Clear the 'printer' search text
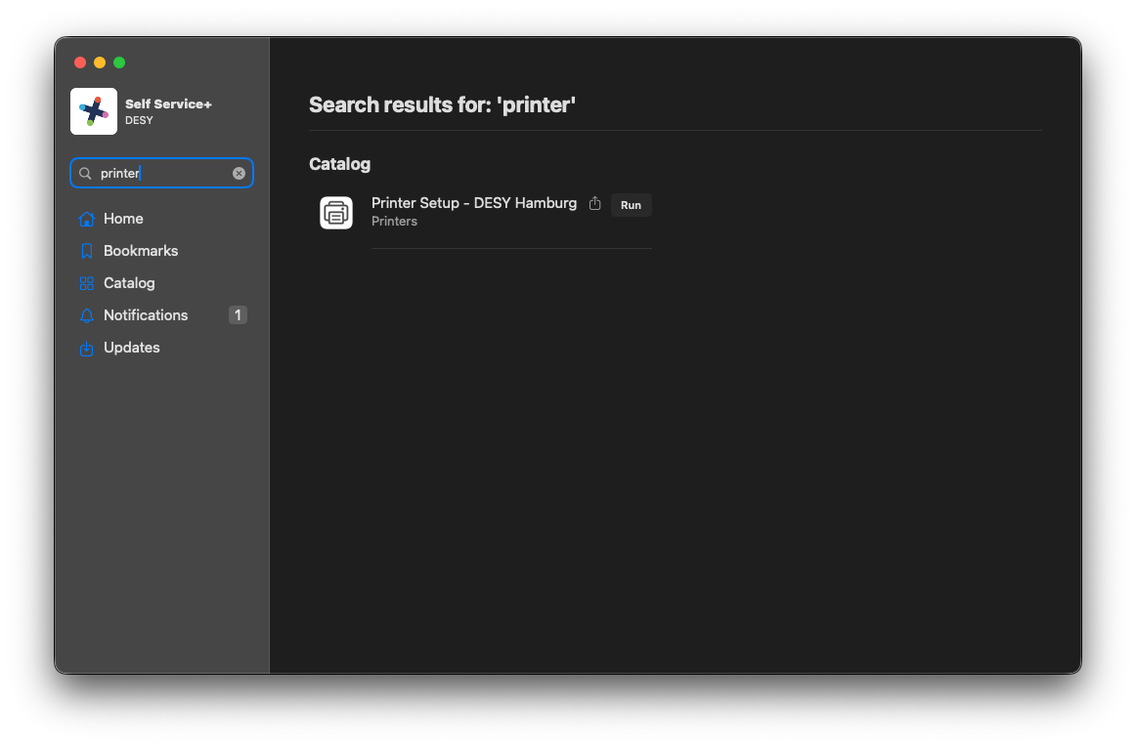This screenshot has height=746, width=1136. pos(239,174)
